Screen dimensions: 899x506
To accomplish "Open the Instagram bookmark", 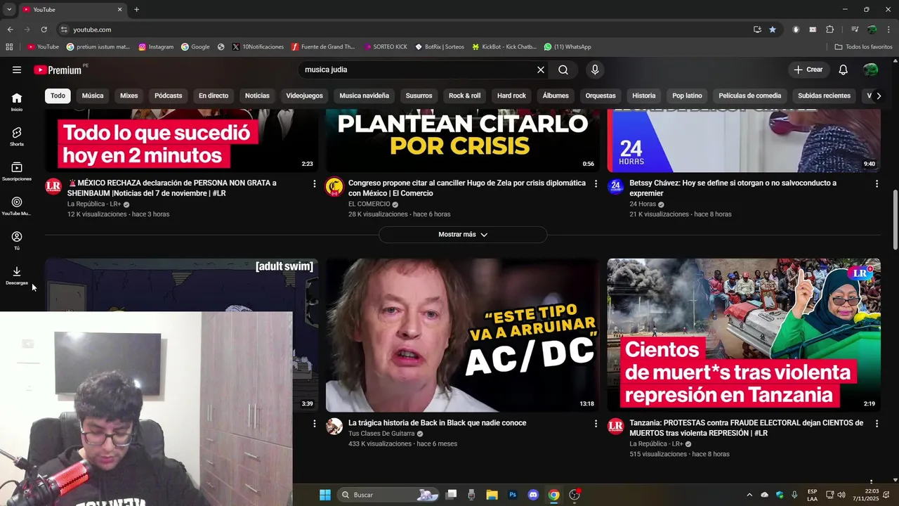I will coord(156,47).
